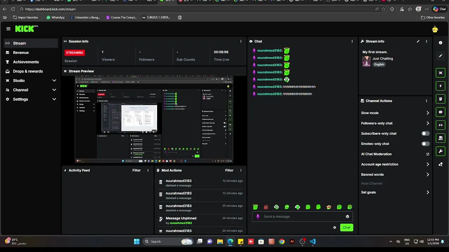The width and height of the screenshot is (449, 252).
Task: Open chat settings gear icon
Action: [x=335, y=227]
